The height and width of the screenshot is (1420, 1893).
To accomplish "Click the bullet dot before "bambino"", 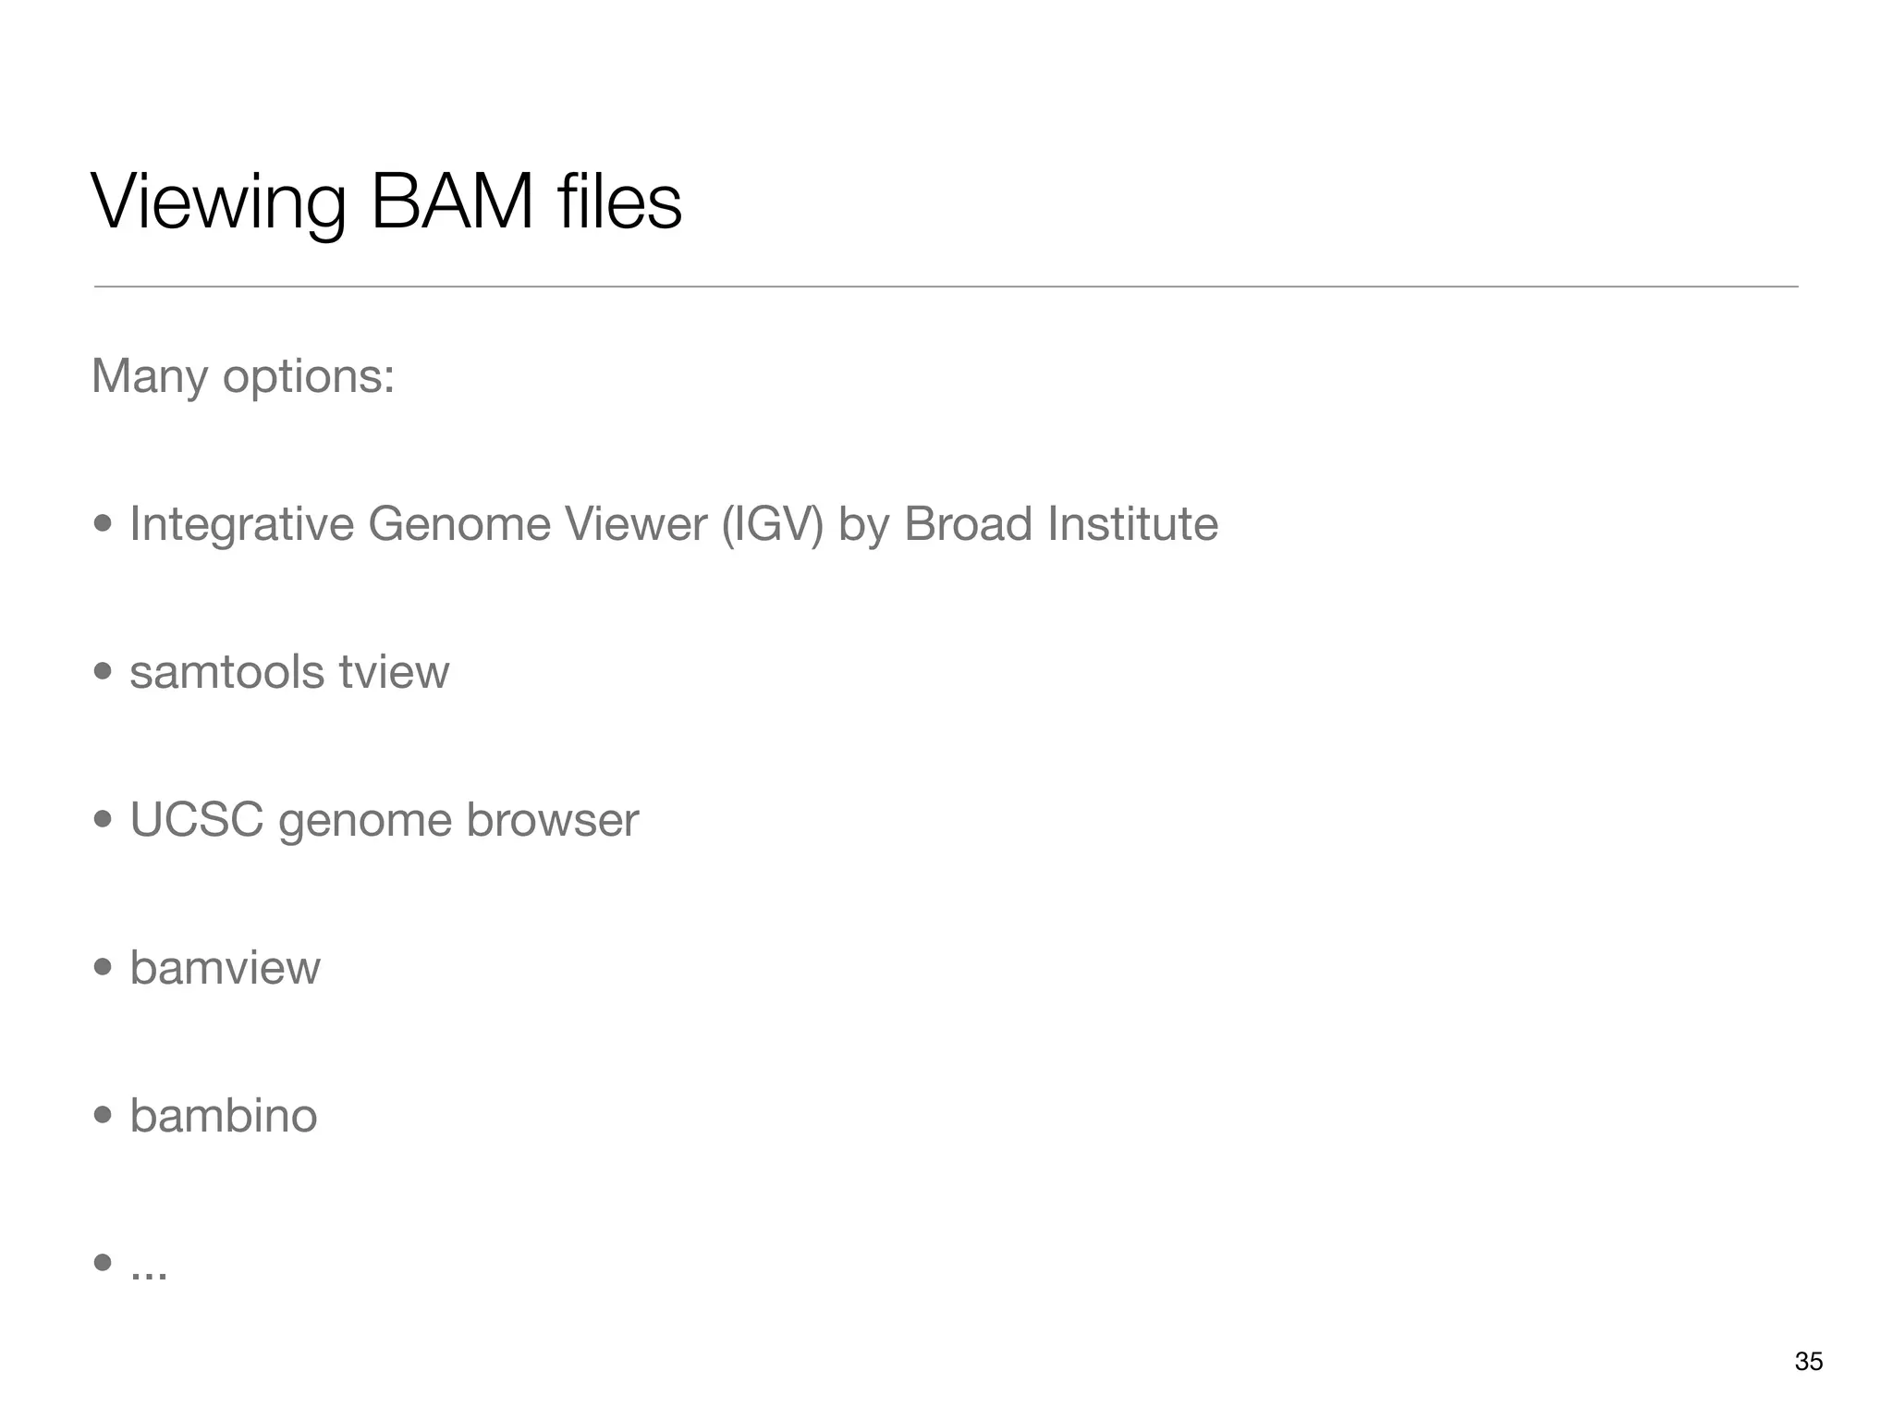I will point(103,1115).
